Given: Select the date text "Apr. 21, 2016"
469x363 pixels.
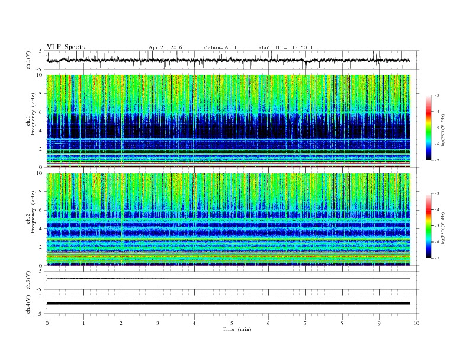Looking at the screenshot, I should tap(165, 47).
